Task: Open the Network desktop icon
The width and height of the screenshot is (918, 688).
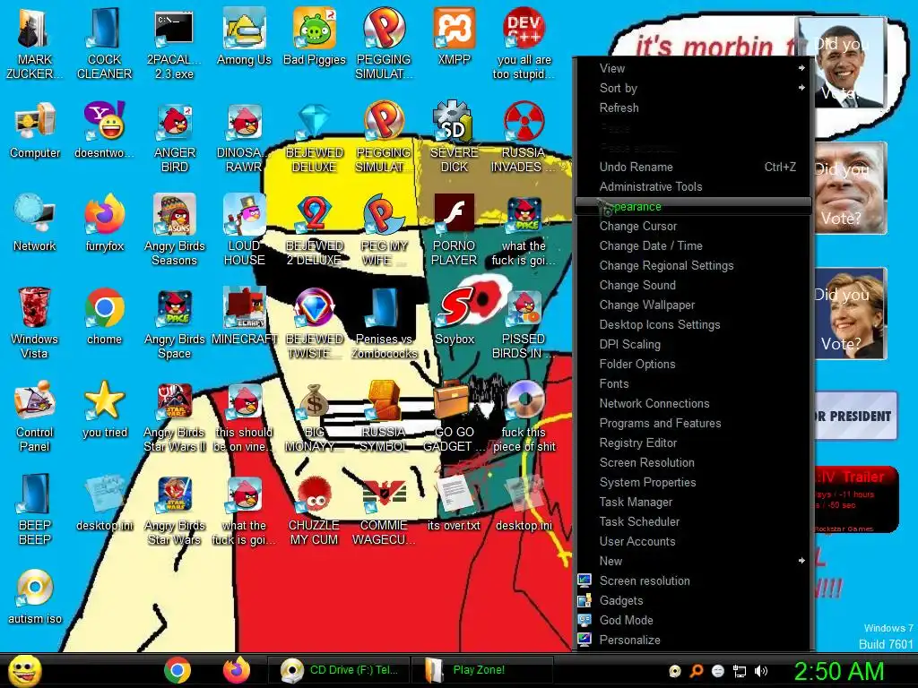Action: pyautogui.click(x=35, y=223)
